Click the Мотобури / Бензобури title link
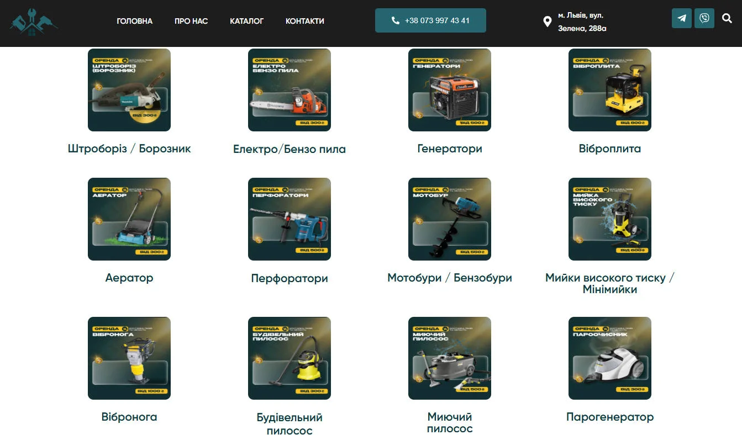742x435 pixels. [450, 278]
